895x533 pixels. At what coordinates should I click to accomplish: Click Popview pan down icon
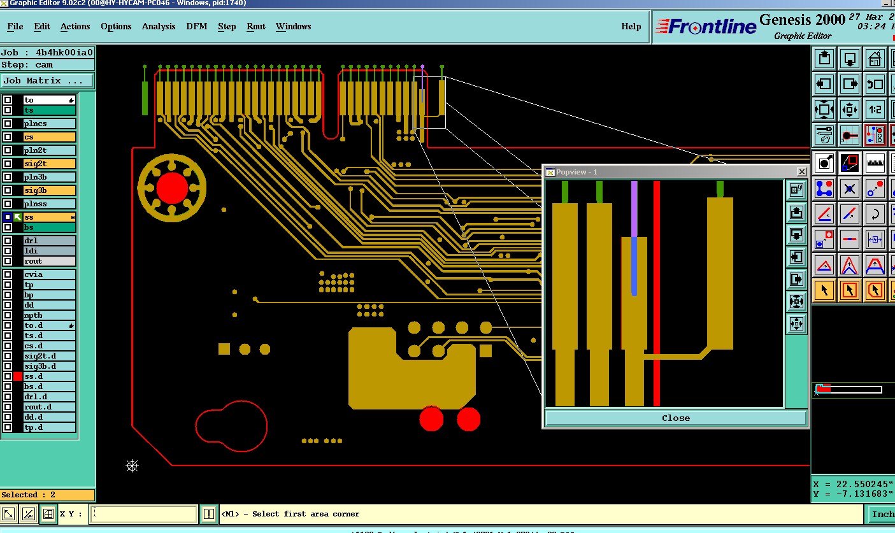(x=796, y=234)
